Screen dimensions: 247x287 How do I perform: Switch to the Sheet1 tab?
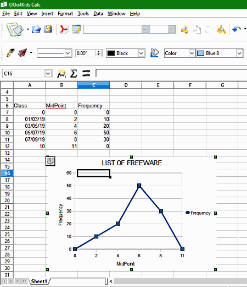point(39,281)
